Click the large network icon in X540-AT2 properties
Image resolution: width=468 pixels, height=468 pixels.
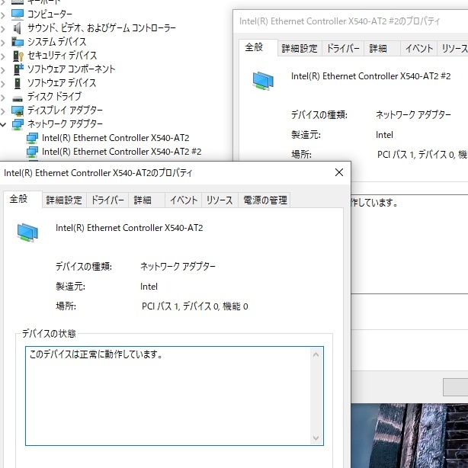(x=27, y=232)
